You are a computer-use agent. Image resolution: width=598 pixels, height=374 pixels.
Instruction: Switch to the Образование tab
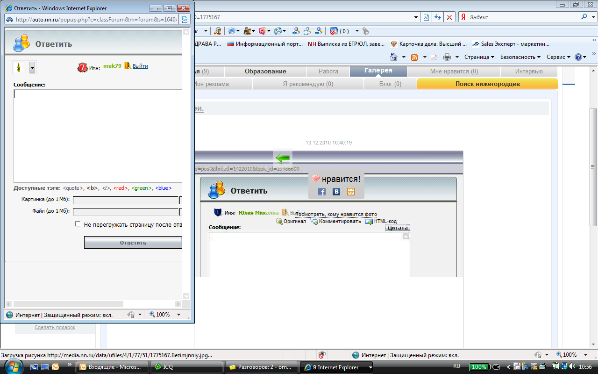(x=265, y=72)
